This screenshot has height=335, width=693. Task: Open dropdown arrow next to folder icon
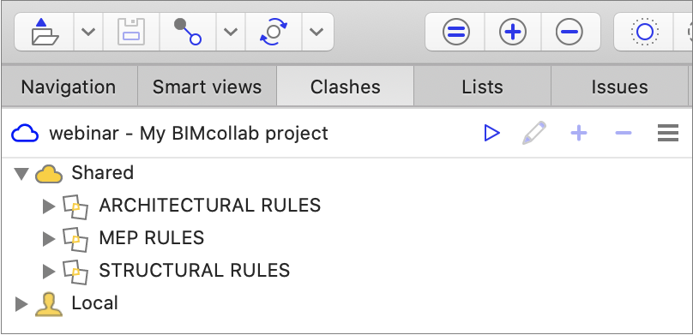coord(88,32)
